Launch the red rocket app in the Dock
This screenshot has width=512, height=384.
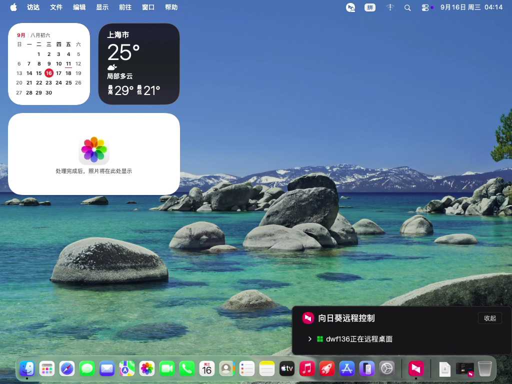327,368
